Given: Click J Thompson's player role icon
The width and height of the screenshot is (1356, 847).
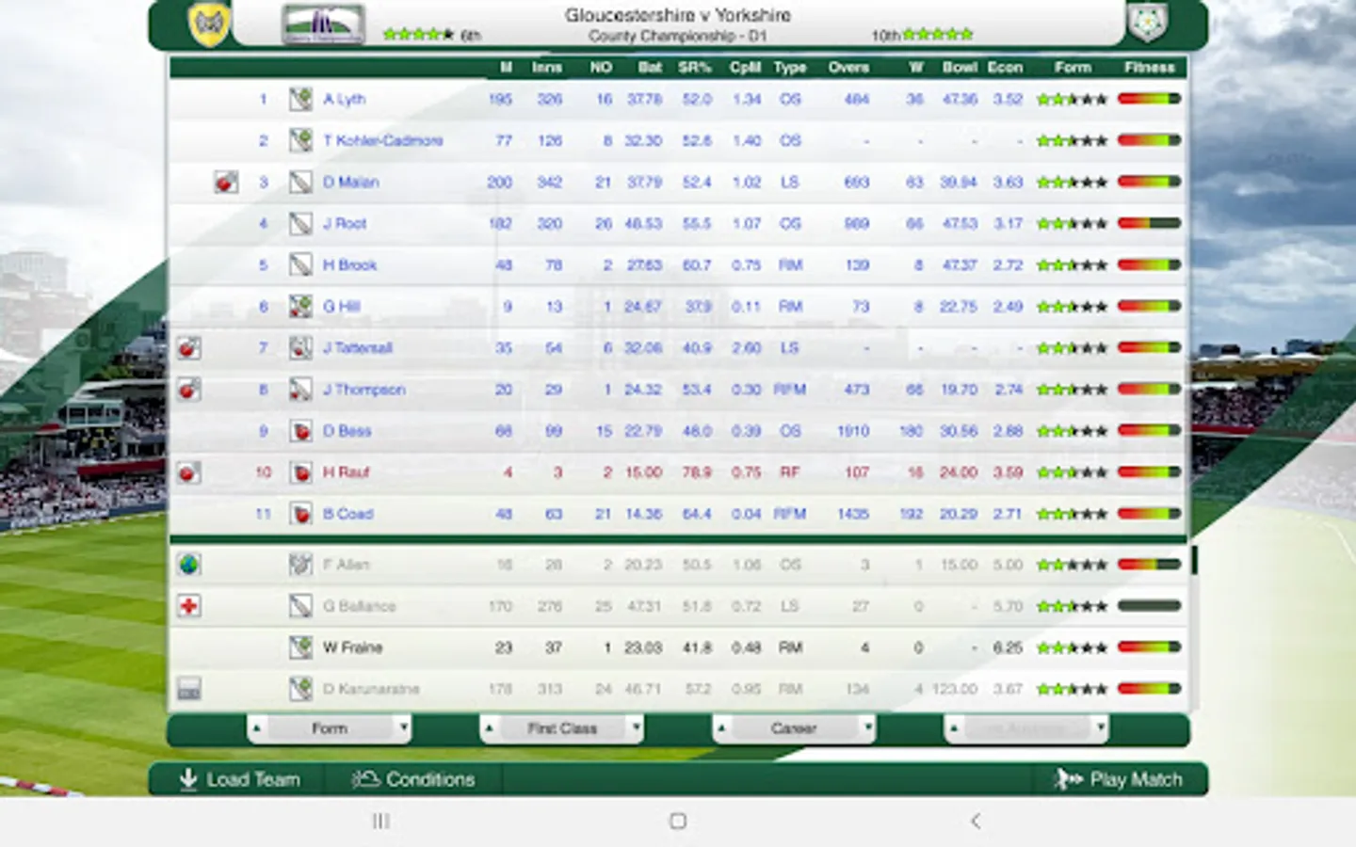Looking at the screenshot, I should (x=300, y=389).
